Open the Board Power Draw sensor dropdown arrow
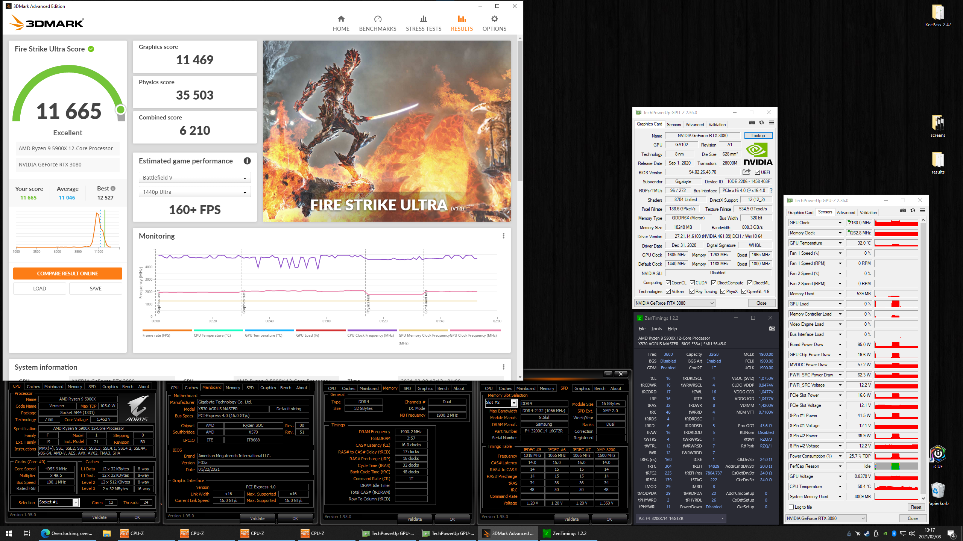 coord(840,345)
